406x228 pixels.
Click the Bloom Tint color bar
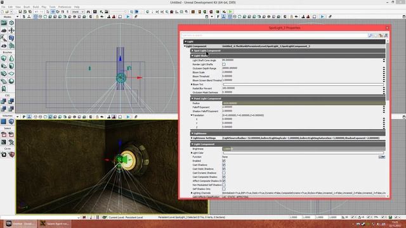tap(303, 84)
